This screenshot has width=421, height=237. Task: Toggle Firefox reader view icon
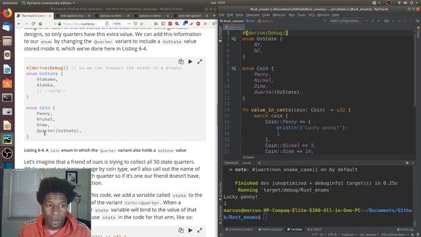(107, 24)
